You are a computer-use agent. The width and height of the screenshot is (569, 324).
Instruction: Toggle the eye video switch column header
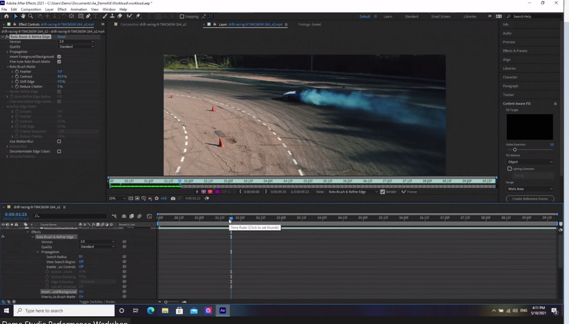(x=3, y=225)
